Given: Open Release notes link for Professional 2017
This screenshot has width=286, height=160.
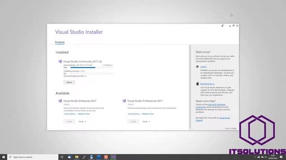Looking at the screenshot, I should 148,114.
